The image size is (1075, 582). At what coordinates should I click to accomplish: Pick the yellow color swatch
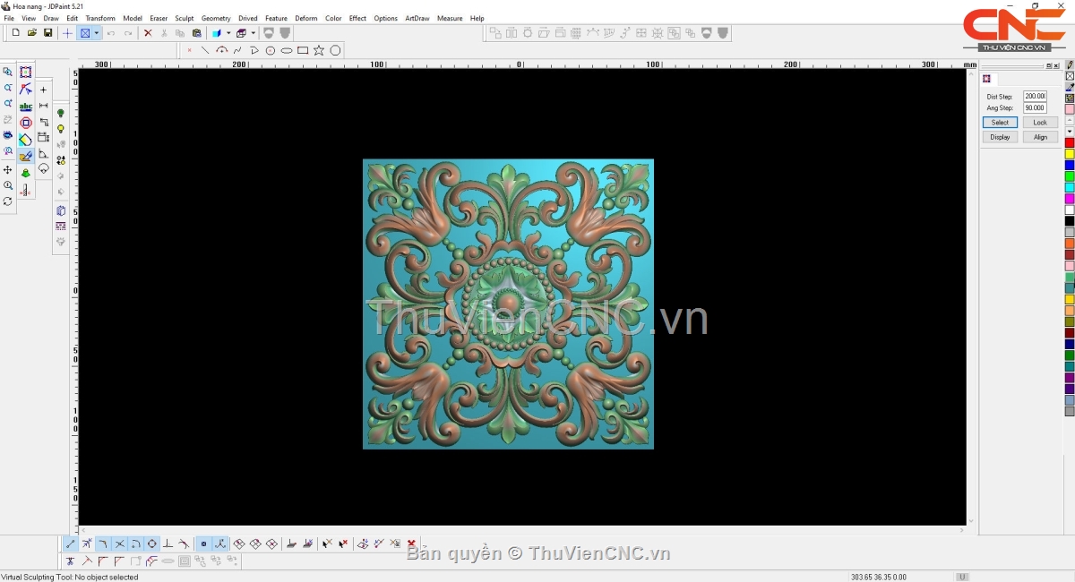1070,154
